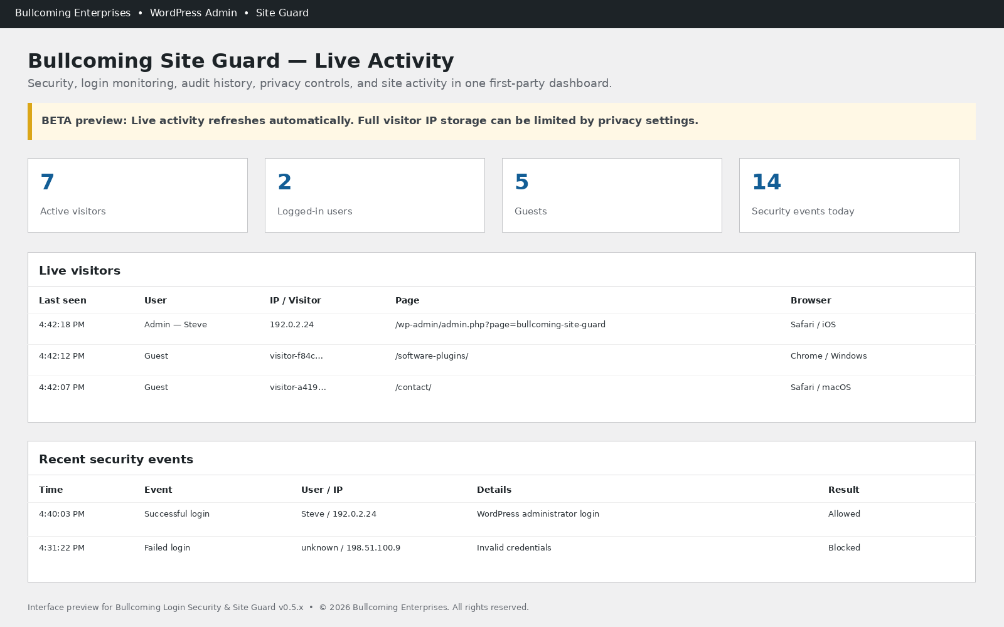Click the Result column header
This screenshot has width=1004, height=627.
[x=843, y=490]
